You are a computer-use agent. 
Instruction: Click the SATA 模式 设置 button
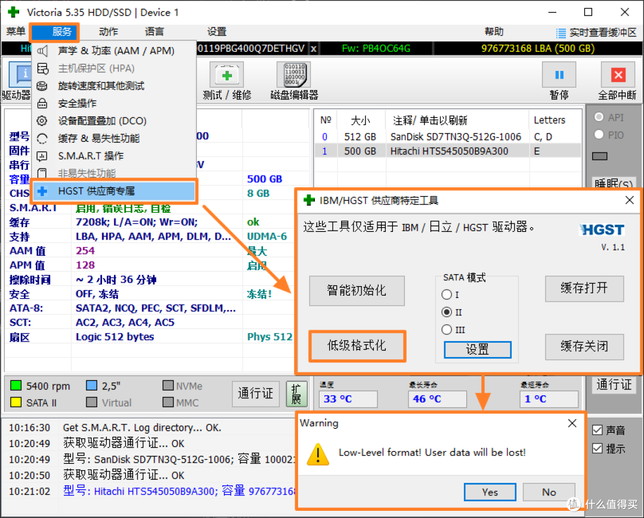coord(477,350)
